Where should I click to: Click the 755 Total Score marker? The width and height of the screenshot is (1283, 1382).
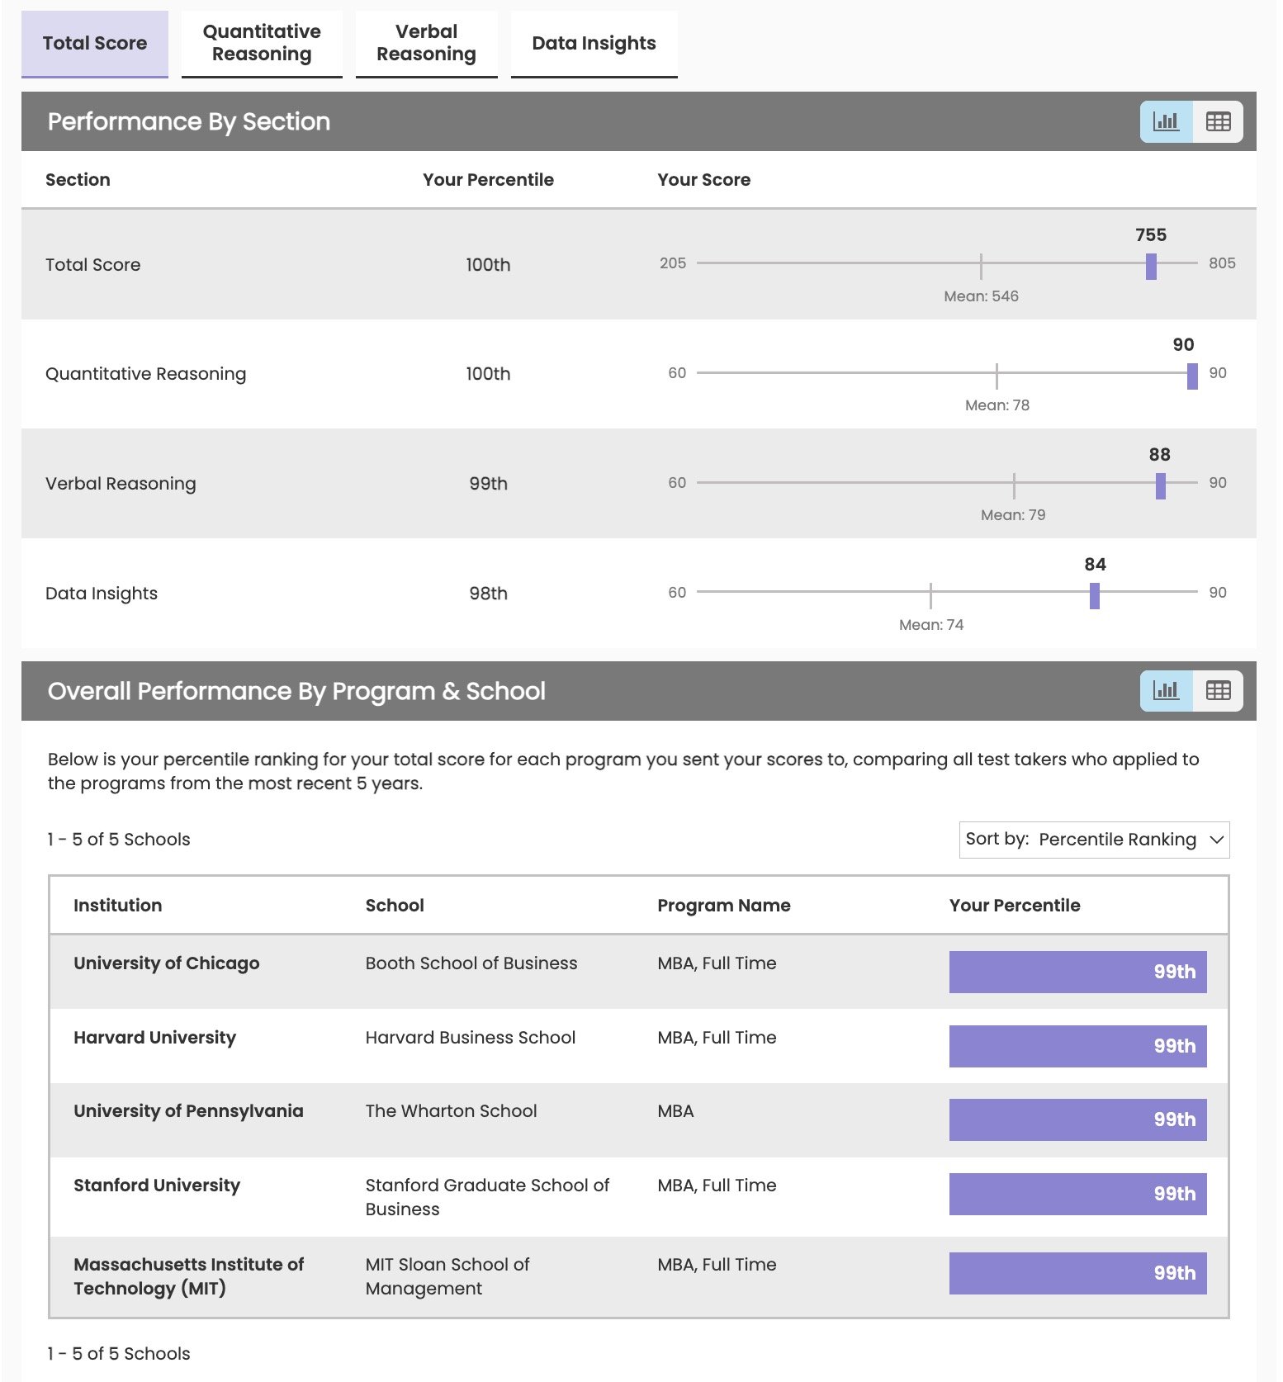(x=1151, y=266)
